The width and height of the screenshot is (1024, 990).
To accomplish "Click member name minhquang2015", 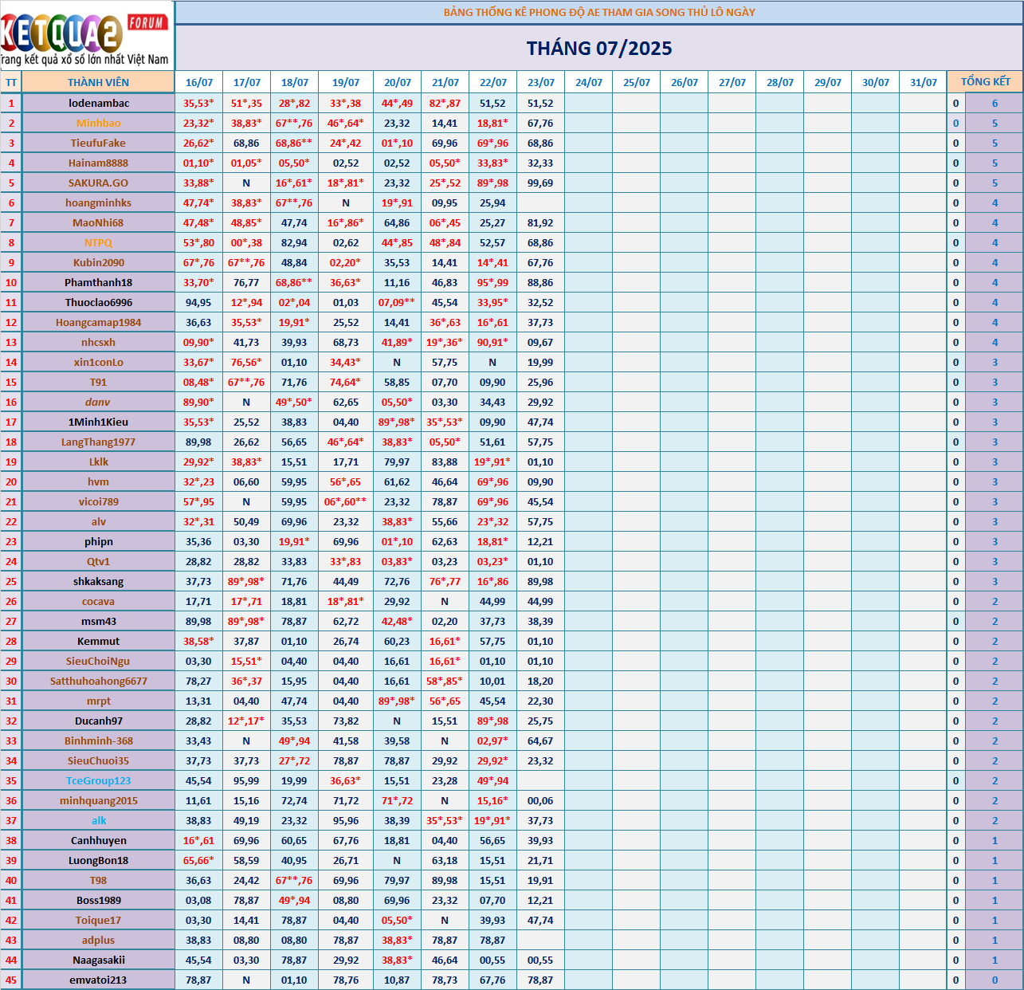I will (x=99, y=800).
